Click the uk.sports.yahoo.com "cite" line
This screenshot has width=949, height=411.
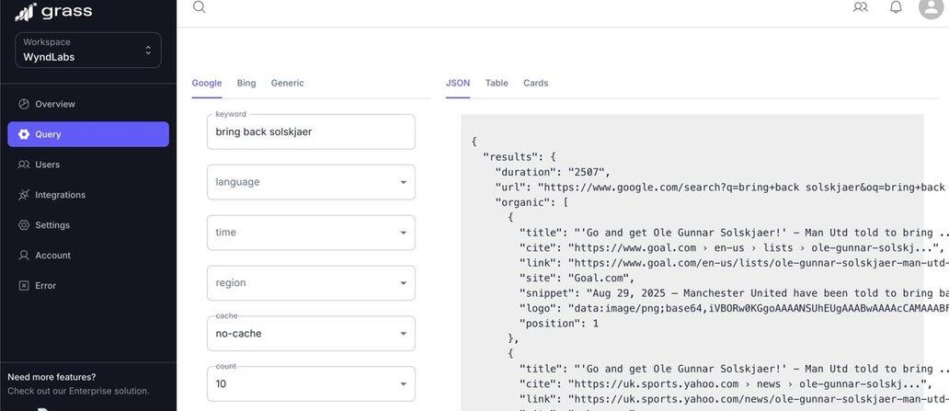pos(725,383)
